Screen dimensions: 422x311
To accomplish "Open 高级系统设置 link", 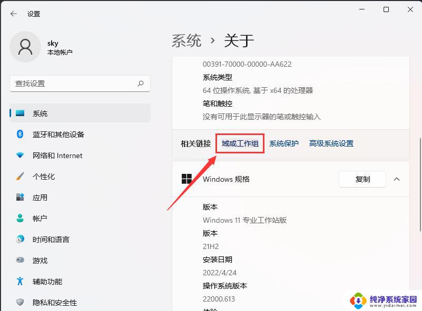I will click(331, 143).
